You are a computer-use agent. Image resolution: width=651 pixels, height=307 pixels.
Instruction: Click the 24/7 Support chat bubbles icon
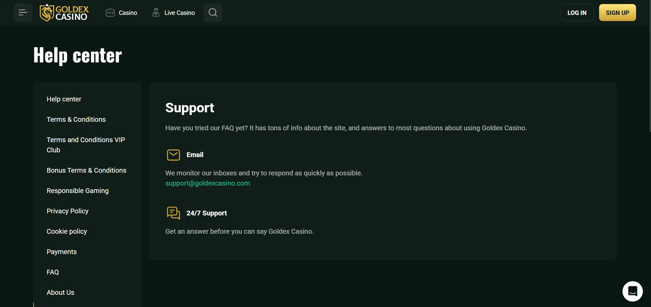[x=173, y=213]
